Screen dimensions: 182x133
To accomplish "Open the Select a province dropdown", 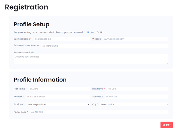I will (x=58, y=104).
